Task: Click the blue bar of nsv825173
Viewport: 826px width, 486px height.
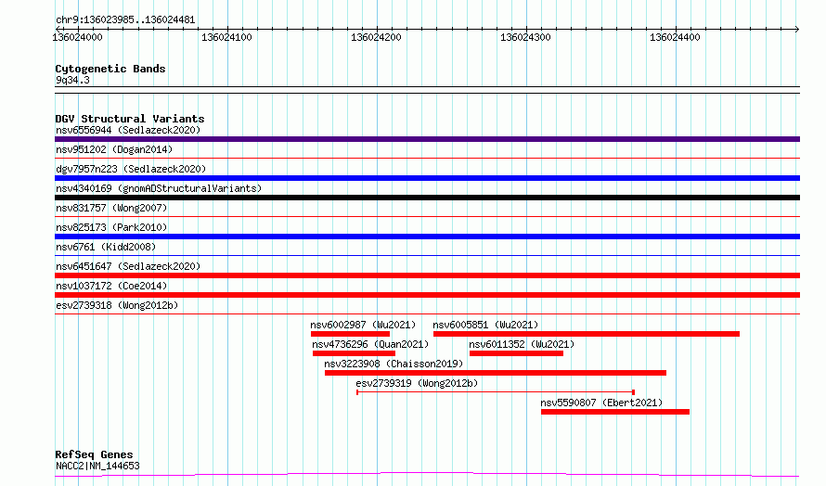Action: click(427, 237)
